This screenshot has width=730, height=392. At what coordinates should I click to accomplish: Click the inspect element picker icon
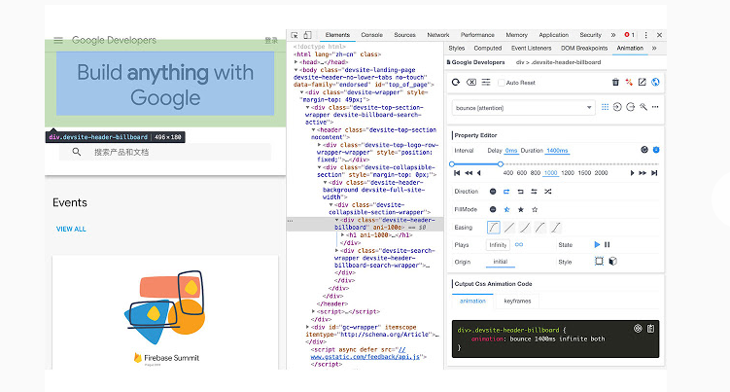(x=295, y=35)
